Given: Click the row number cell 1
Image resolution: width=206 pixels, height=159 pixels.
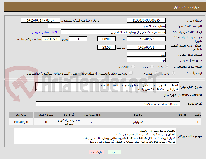Looking at the screenshot, I should (197, 122).
